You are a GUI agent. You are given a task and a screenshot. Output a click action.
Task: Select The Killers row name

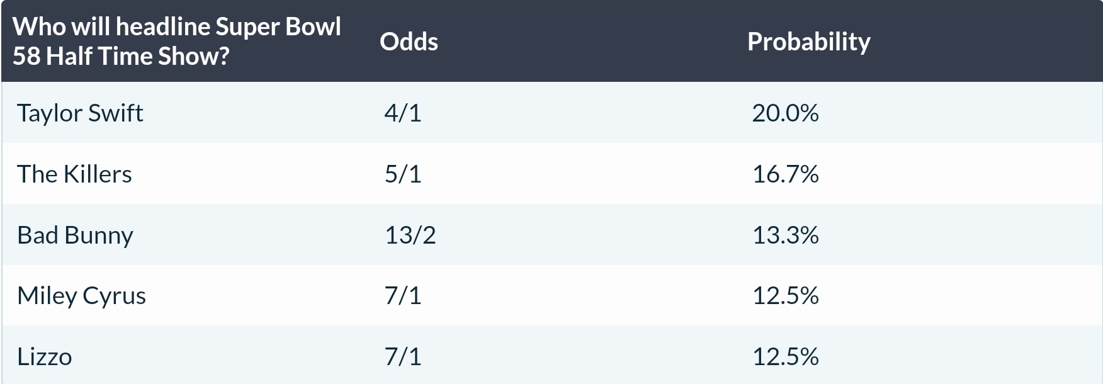(x=74, y=174)
